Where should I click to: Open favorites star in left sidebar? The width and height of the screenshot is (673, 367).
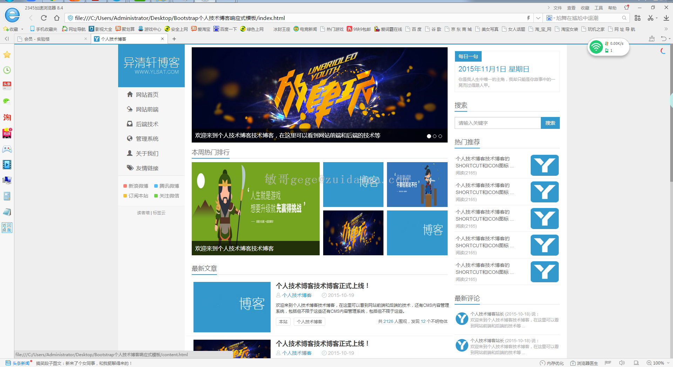(7, 55)
